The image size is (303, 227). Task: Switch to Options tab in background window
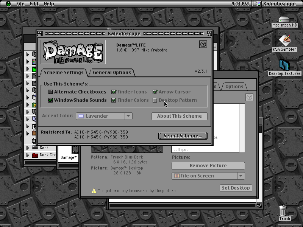234,87
